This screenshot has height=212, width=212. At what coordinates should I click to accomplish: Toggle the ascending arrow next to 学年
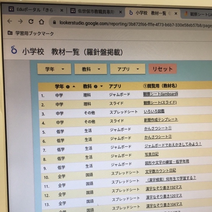click(74, 86)
